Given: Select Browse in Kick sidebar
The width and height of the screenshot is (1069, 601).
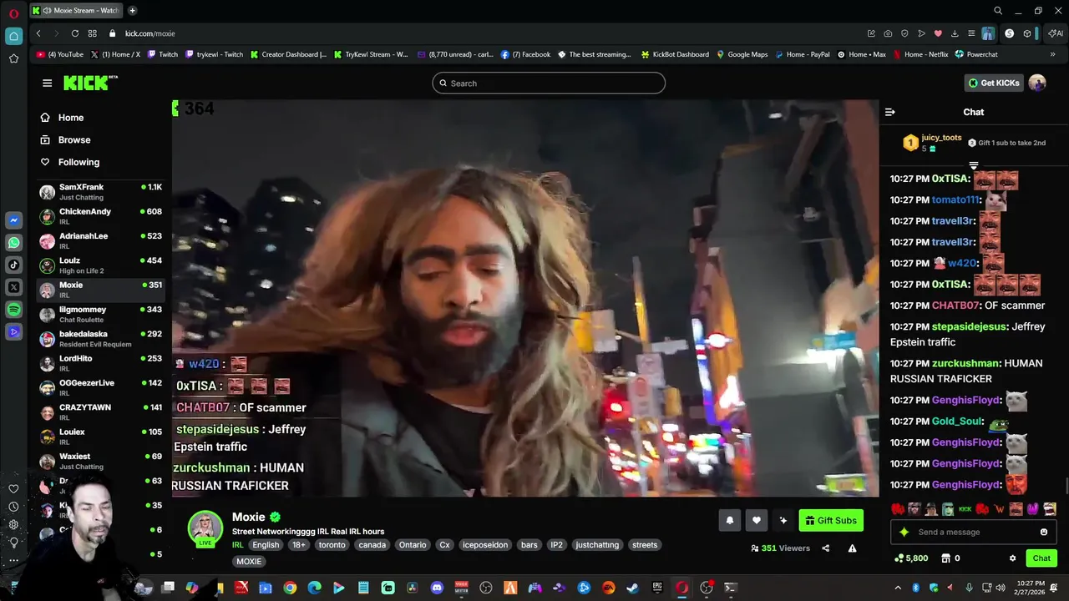Looking at the screenshot, I should coord(65,140).
